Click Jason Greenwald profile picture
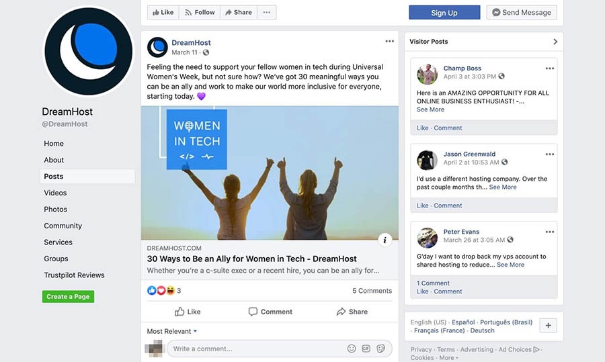The image size is (605, 362). tap(427, 160)
